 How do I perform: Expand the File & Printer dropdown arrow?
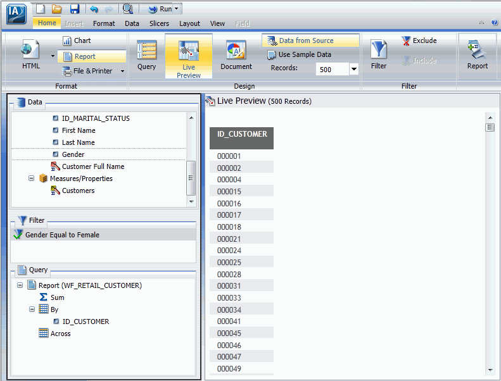[x=122, y=72]
